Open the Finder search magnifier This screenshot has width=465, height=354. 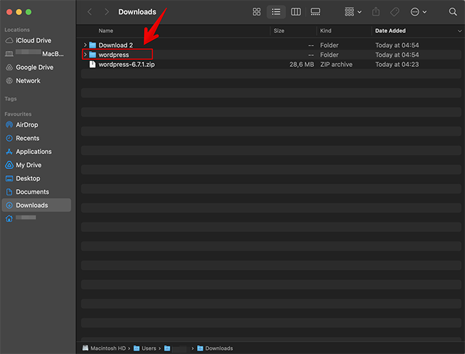coord(453,12)
